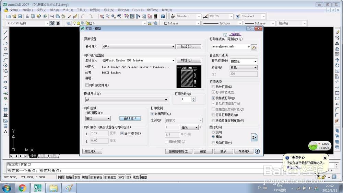Screen dimensions: 343x193
Task: Click the Pan realtime icon in toolbar
Action: point(102,16)
